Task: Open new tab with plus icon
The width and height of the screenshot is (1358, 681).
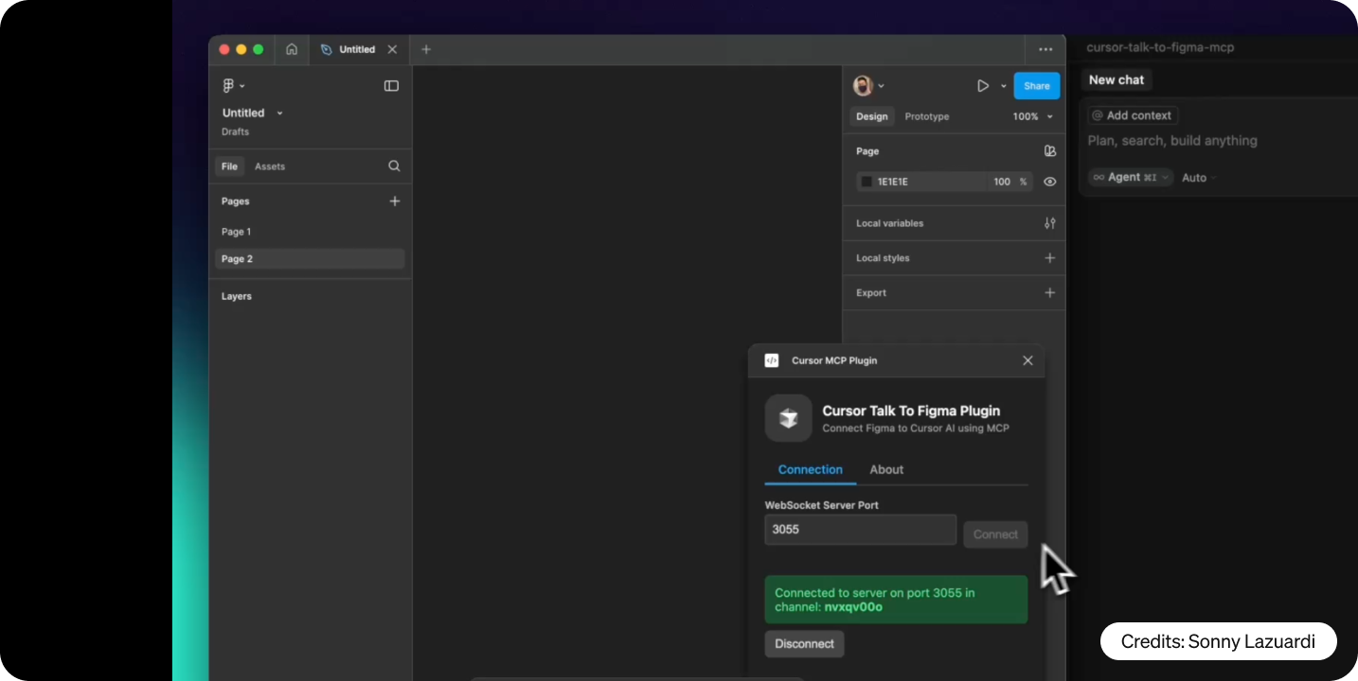Action: click(426, 49)
